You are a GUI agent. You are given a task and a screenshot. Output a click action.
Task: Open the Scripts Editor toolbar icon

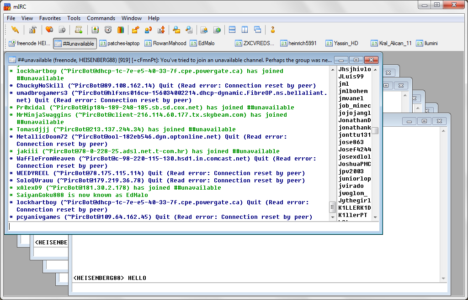point(79,30)
